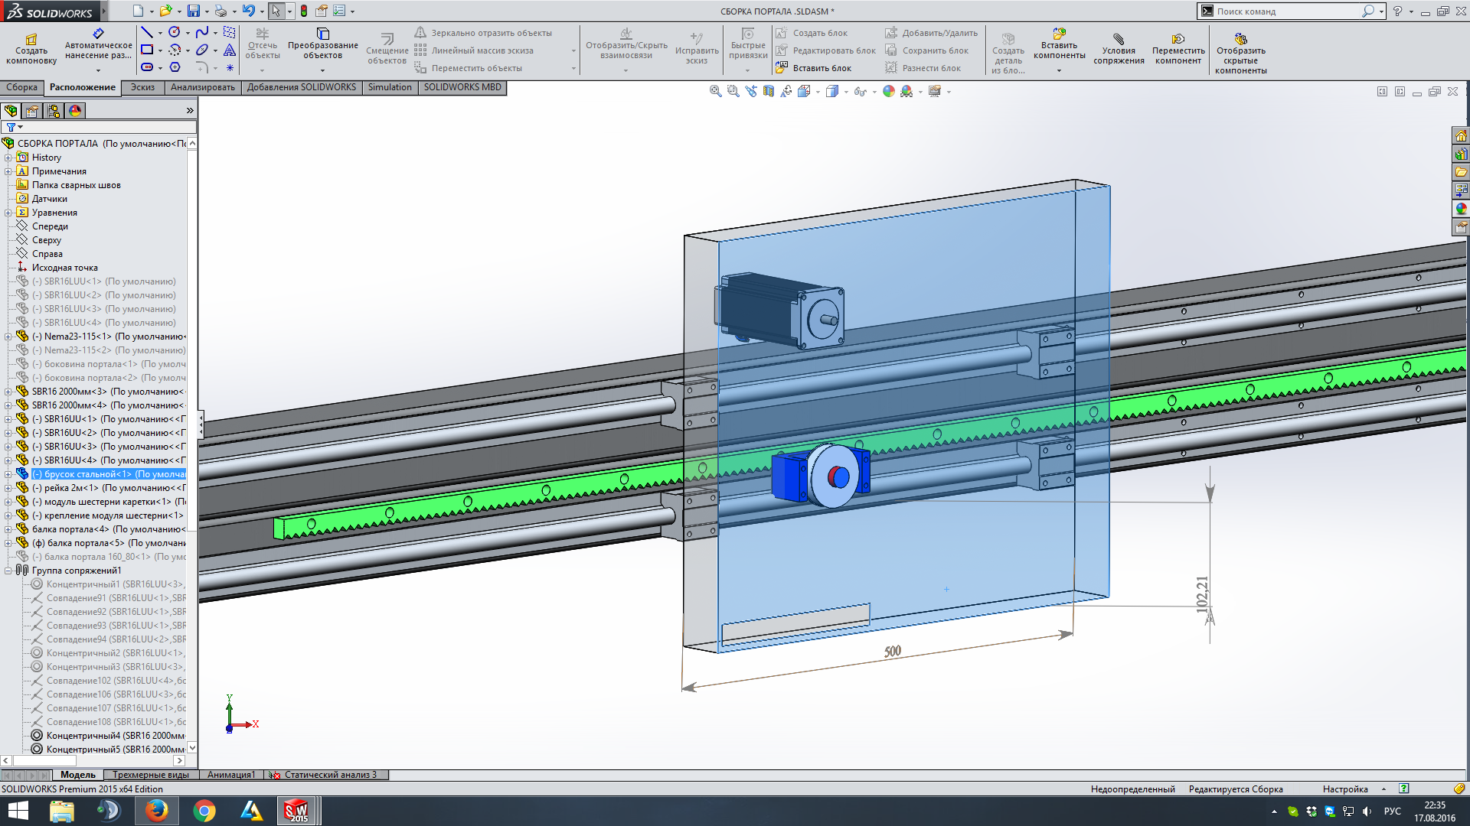This screenshot has width=1470, height=826.
Task: Click the Polygon sketch tool
Action: coord(175,67)
